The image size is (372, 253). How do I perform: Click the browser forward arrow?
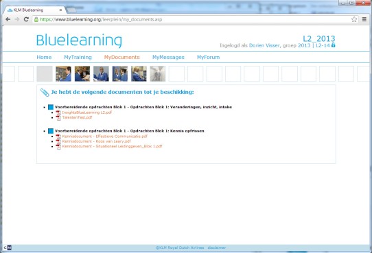tap(17, 19)
